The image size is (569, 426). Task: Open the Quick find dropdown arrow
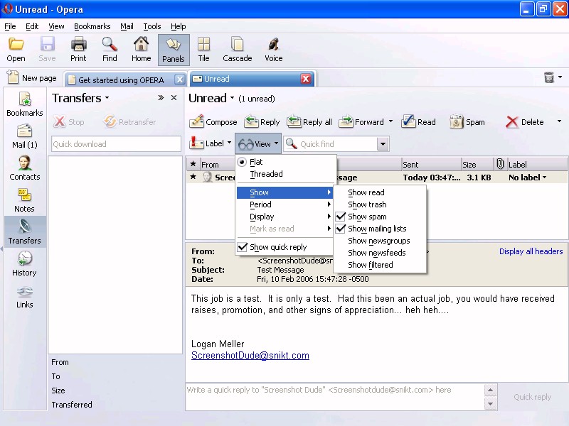(x=383, y=144)
